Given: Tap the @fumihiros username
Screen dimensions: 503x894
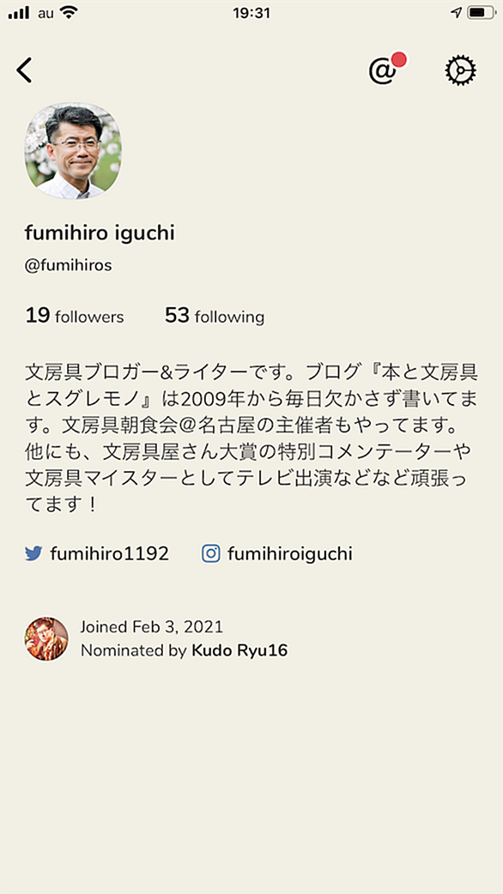Looking at the screenshot, I should (x=69, y=266).
